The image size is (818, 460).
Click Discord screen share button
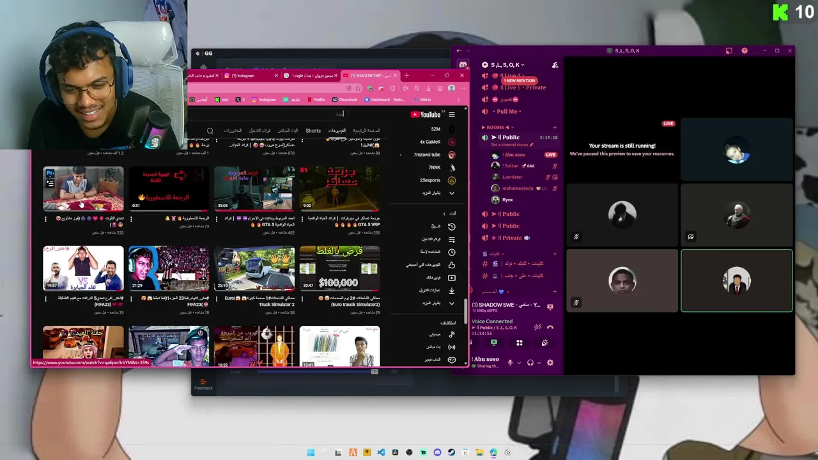493,343
